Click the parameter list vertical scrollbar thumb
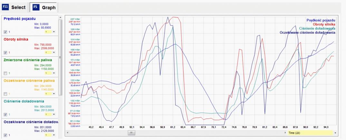The width and height of the screenshot is (346, 140). (61, 57)
